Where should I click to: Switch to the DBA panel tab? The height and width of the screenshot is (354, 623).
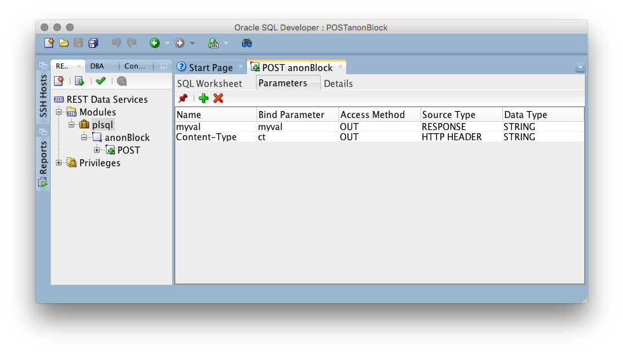tap(97, 66)
